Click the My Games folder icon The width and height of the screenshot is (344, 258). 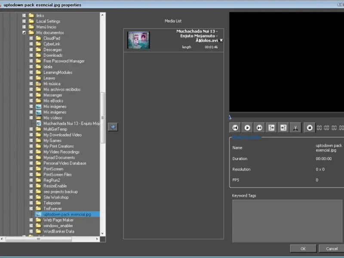click(38, 141)
